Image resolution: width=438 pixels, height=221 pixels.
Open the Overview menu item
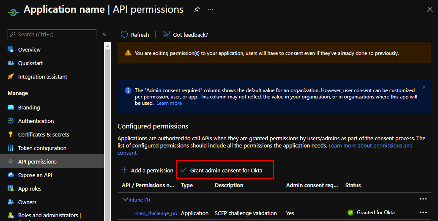[29, 50]
